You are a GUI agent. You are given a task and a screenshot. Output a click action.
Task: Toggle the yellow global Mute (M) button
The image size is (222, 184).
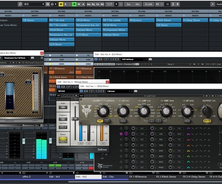61,4
